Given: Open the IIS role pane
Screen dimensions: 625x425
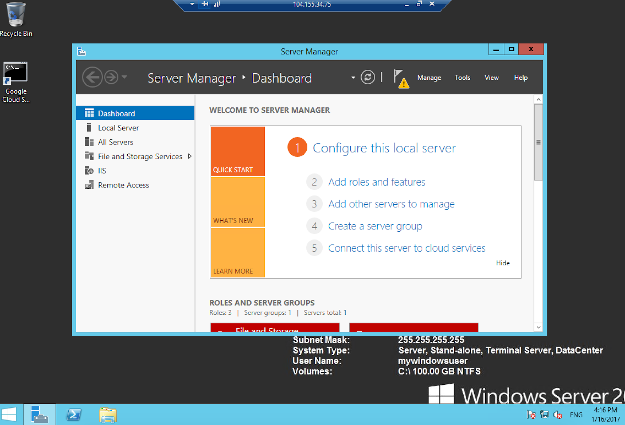Looking at the screenshot, I should (102, 170).
